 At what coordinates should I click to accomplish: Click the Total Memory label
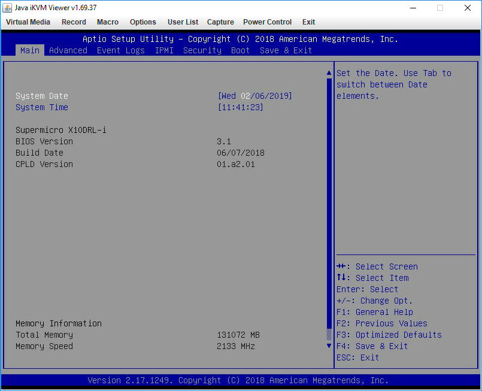pos(44,335)
